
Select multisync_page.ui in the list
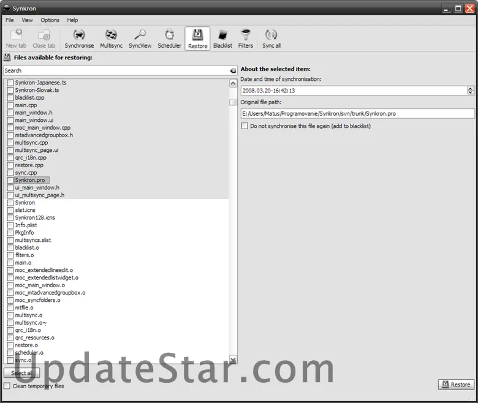tap(37, 150)
